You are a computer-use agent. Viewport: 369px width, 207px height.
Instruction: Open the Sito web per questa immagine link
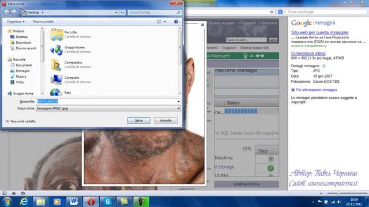click(319, 32)
